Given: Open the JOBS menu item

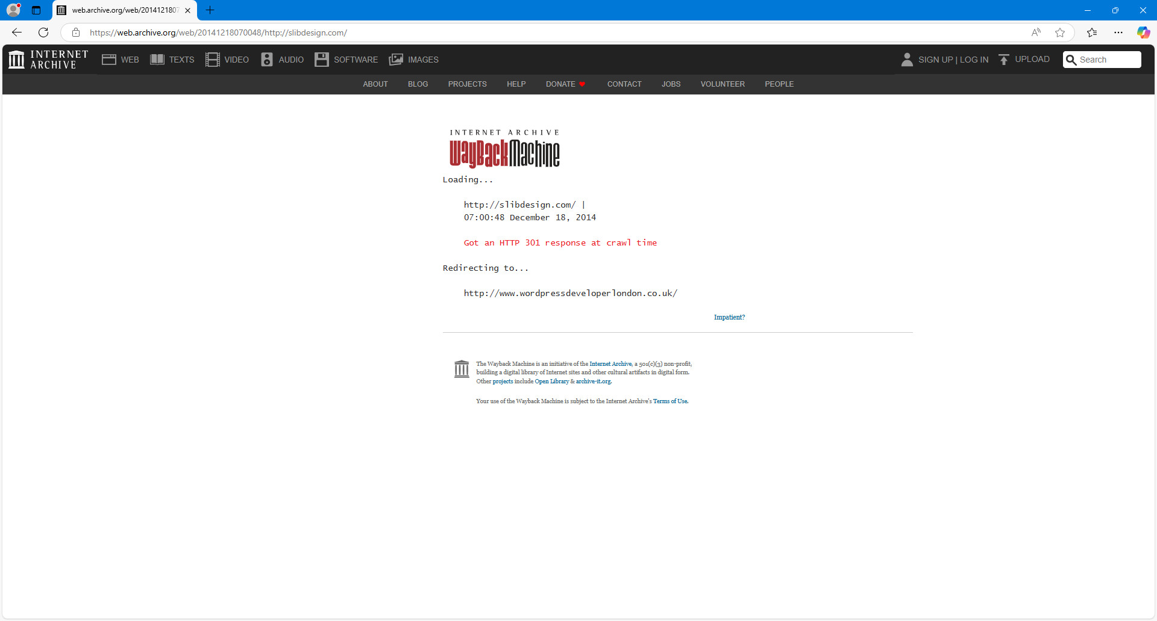Looking at the screenshot, I should point(671,84).
